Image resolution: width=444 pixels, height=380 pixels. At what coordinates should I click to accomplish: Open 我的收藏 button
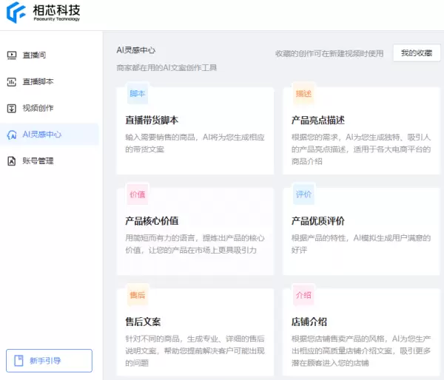[416, 53]
